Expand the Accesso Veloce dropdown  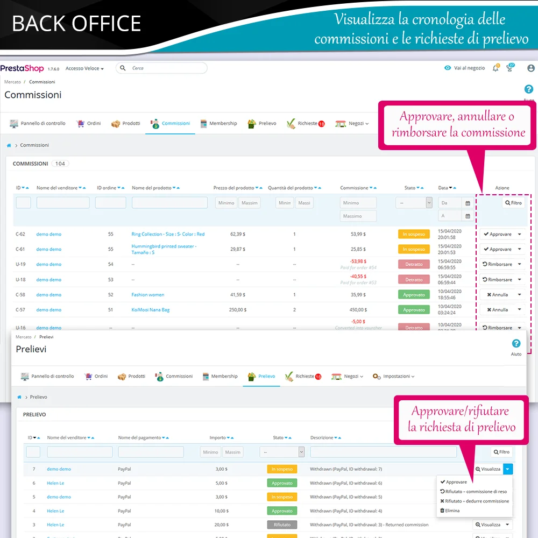[x=84, y=69]
